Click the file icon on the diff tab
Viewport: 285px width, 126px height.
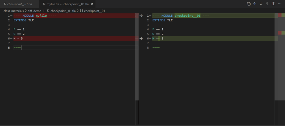coord(44,4)
